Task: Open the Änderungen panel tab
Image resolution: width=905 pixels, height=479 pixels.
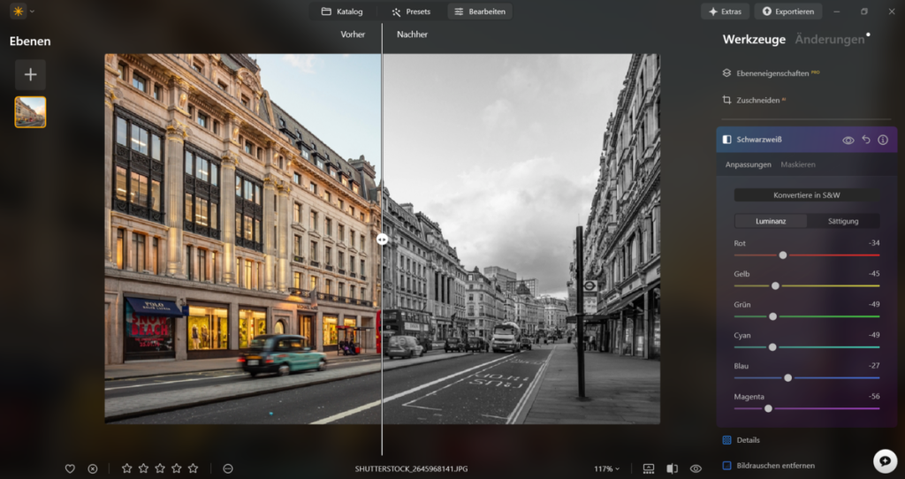Action: [829, 39]
